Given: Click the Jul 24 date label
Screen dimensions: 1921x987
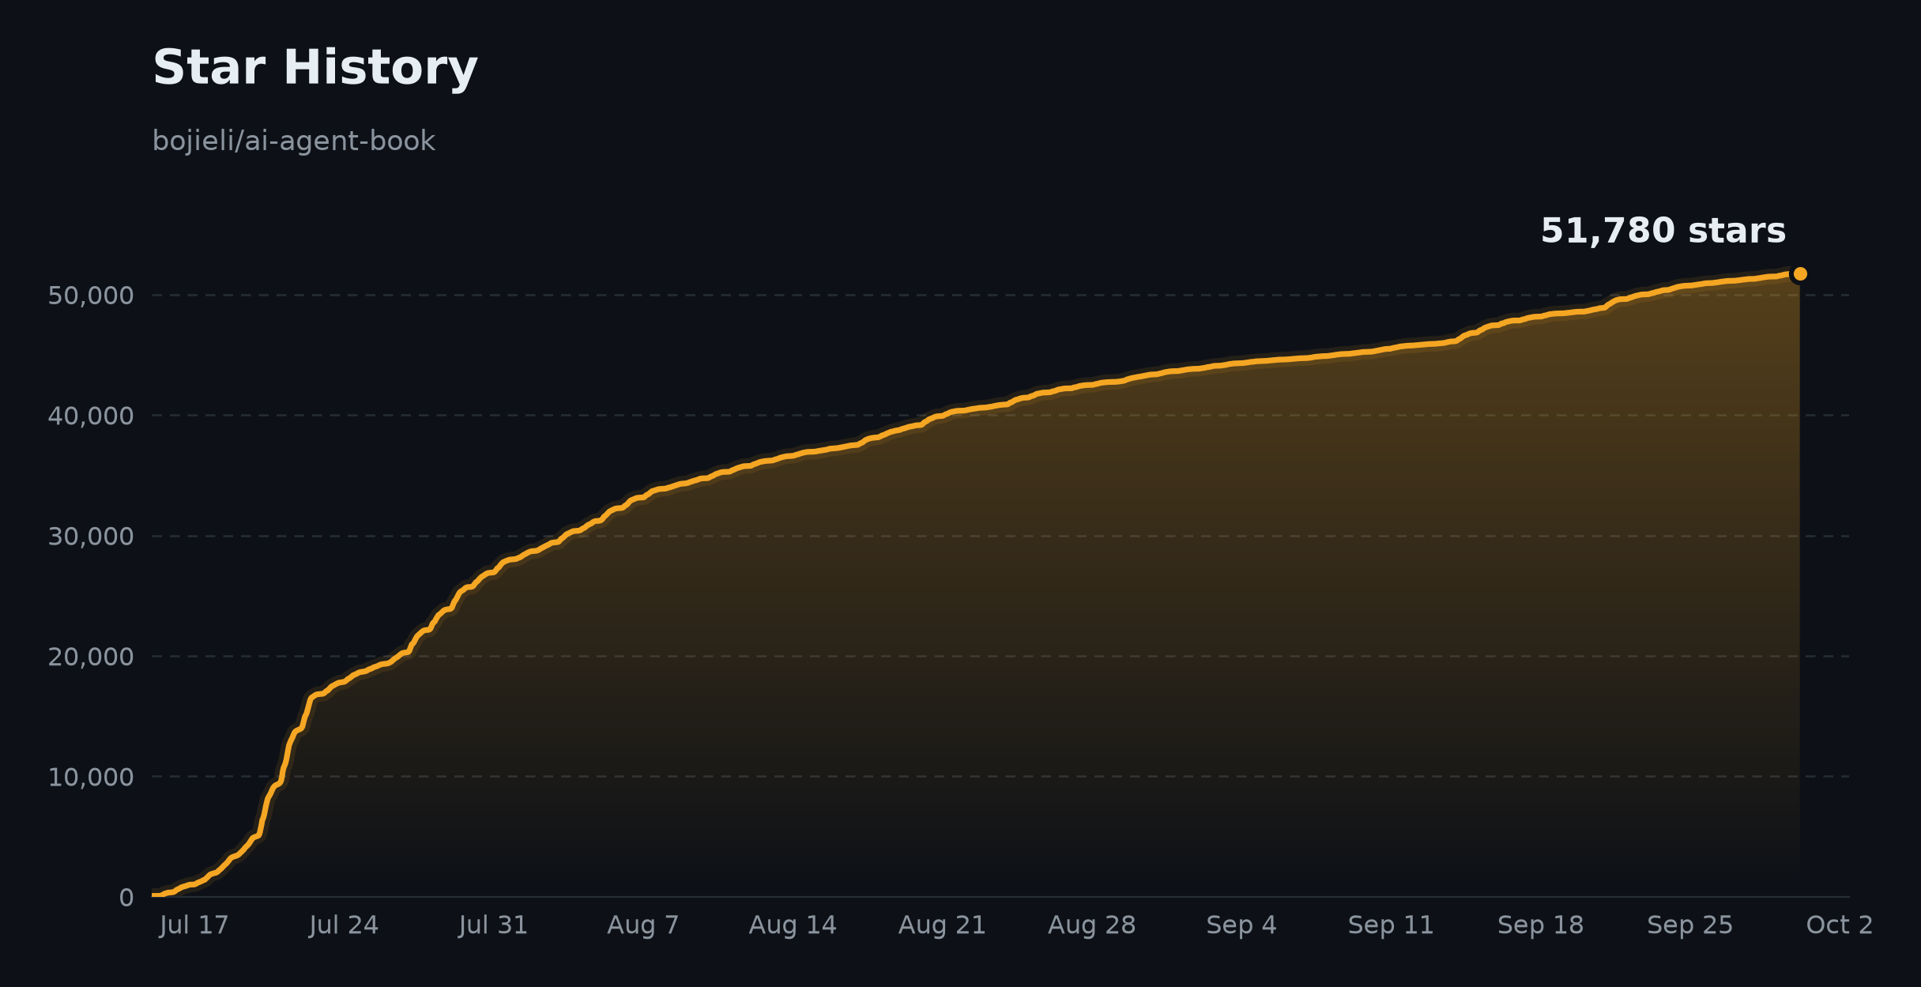Looking at the screenshot, I should click(x=344, y=925).
